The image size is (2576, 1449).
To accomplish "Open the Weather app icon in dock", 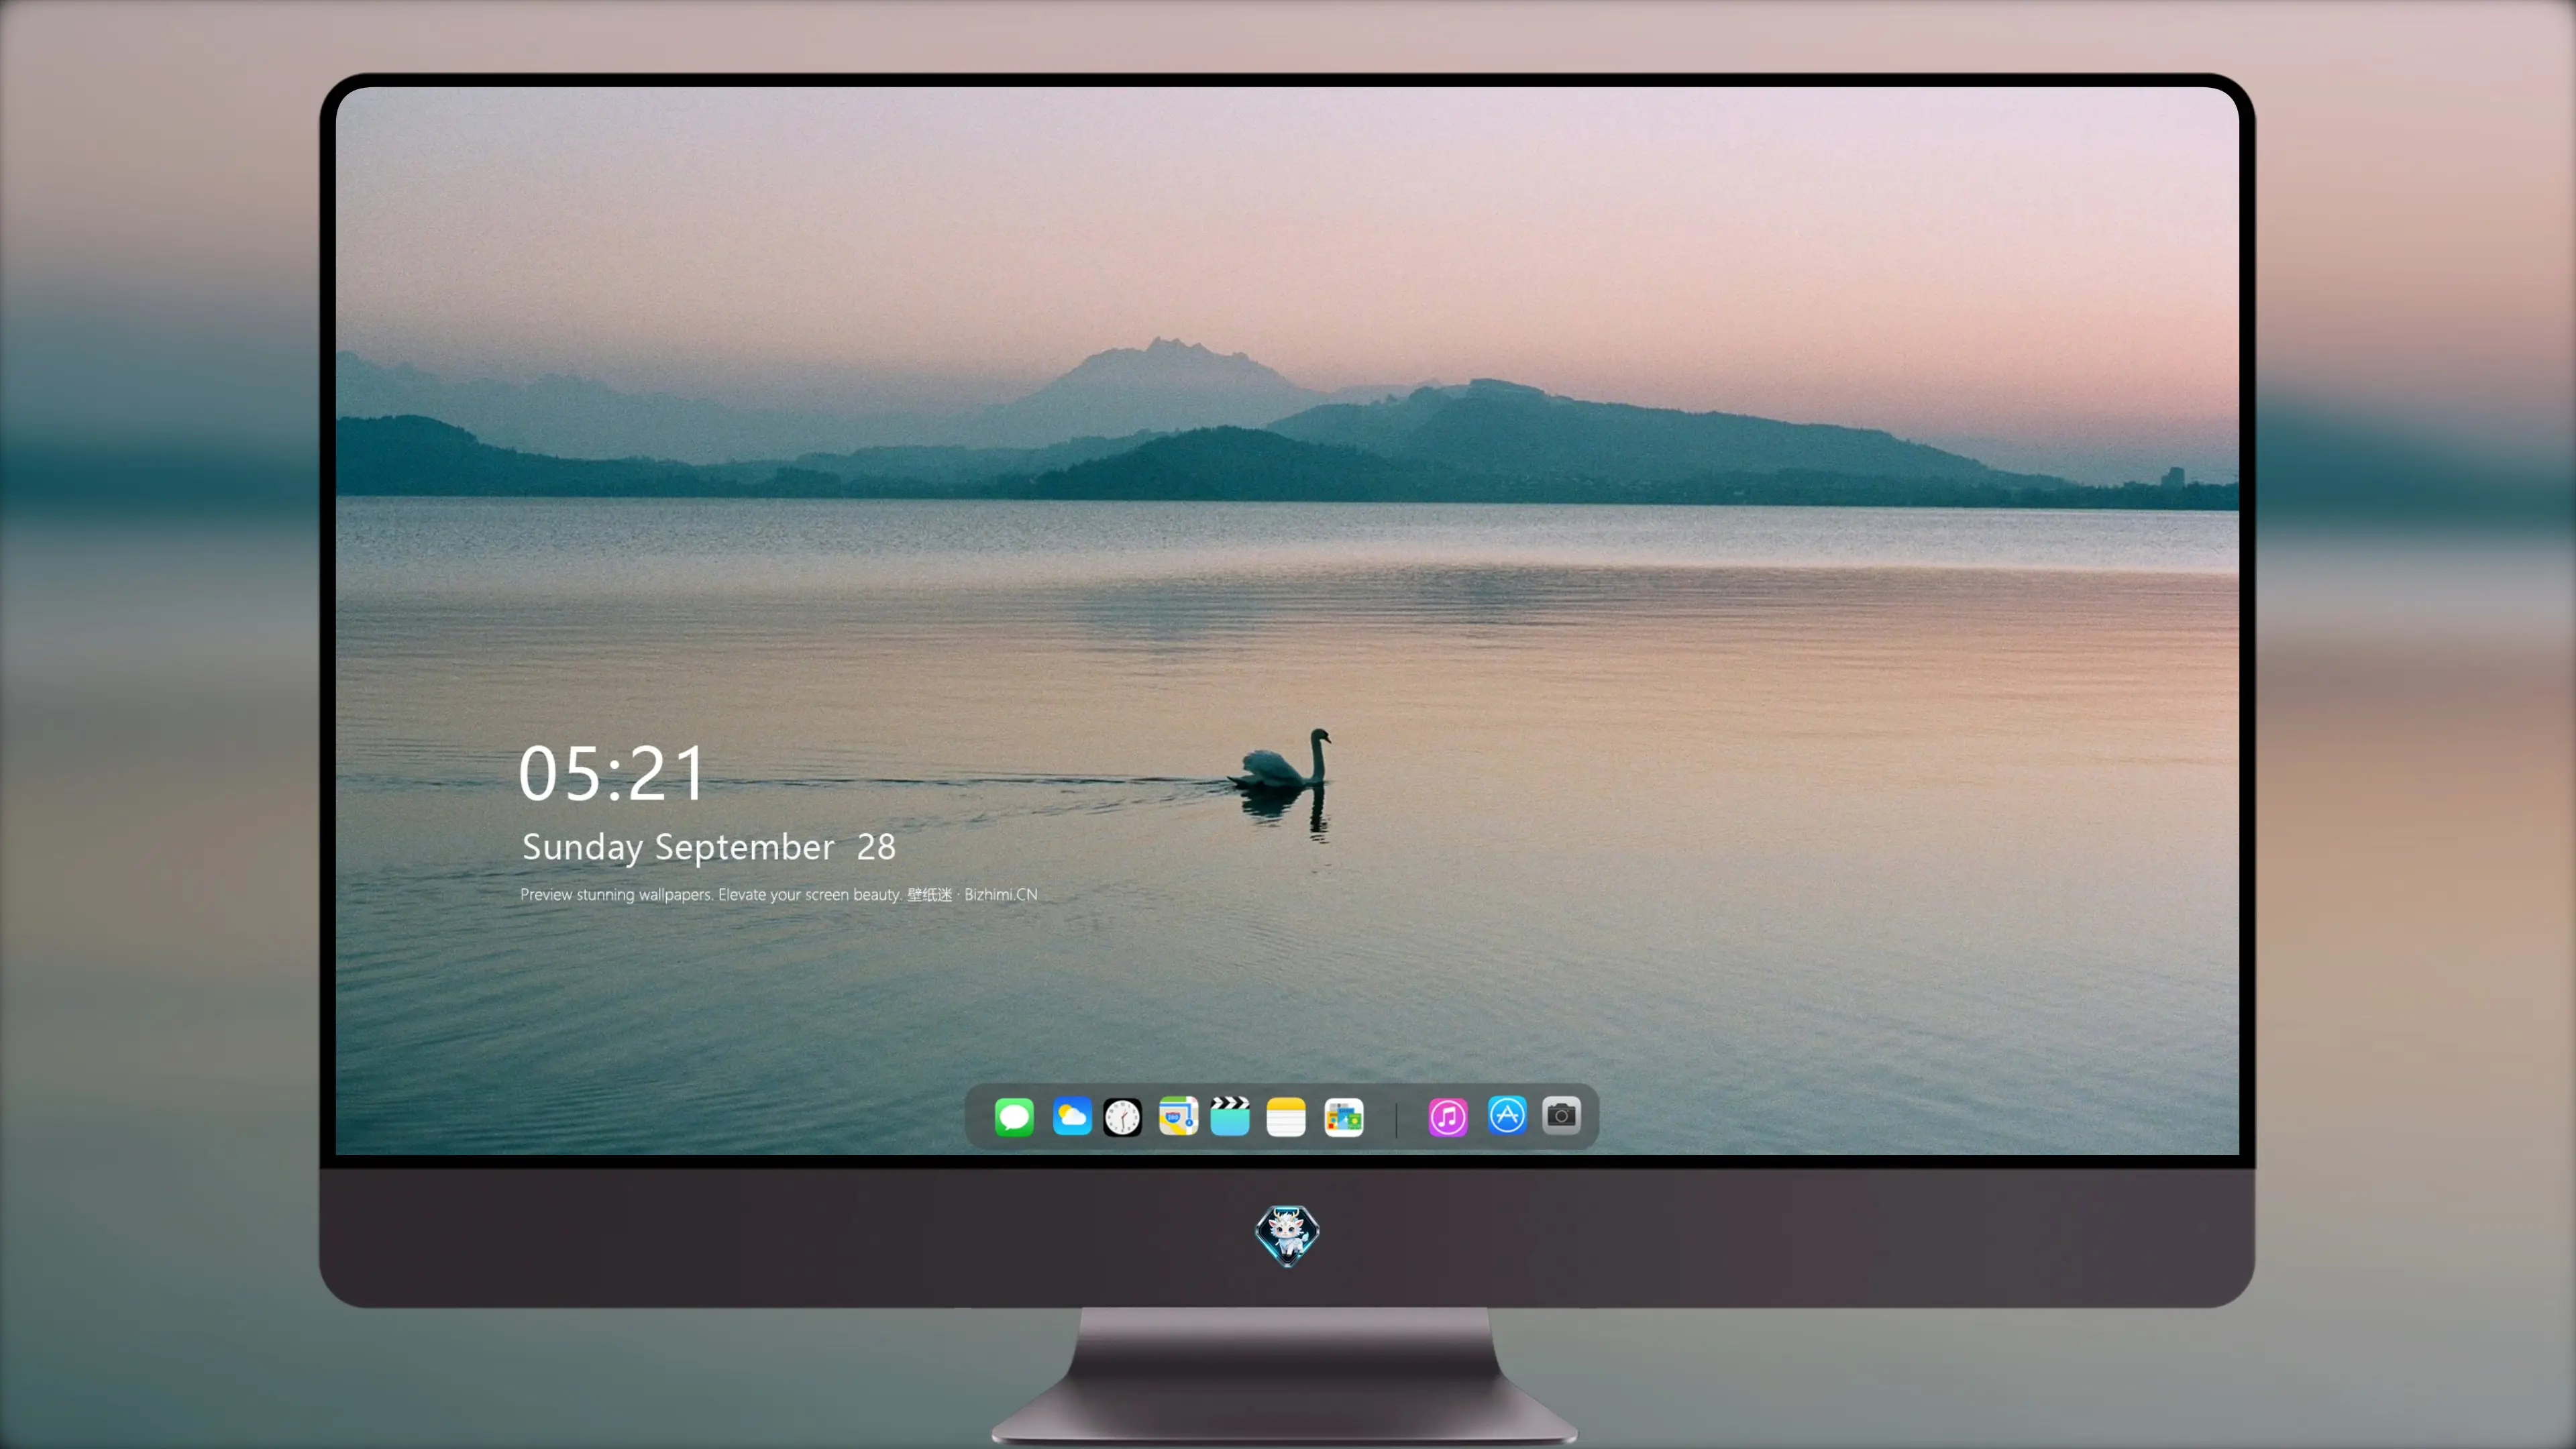I will (1071, 1116).
